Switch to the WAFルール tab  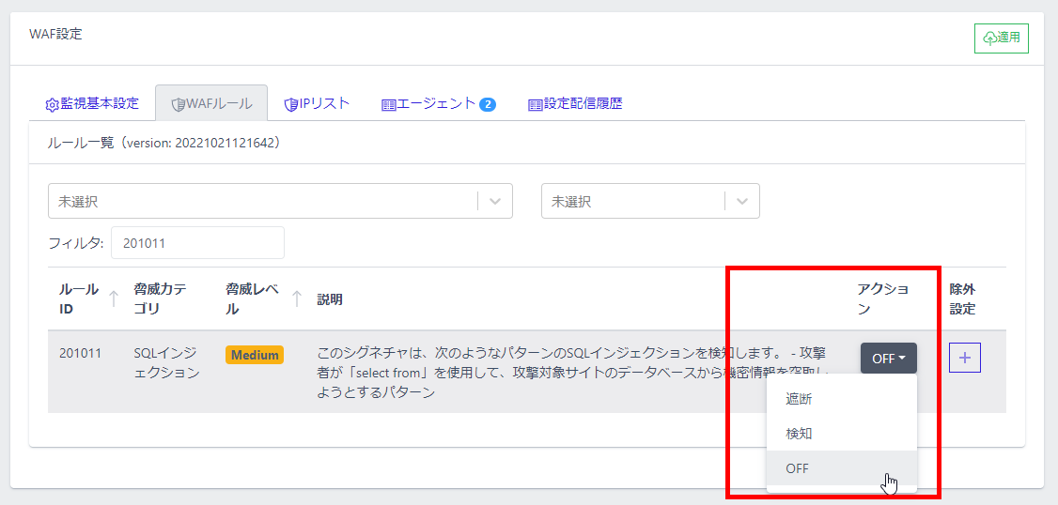(211, 103)
